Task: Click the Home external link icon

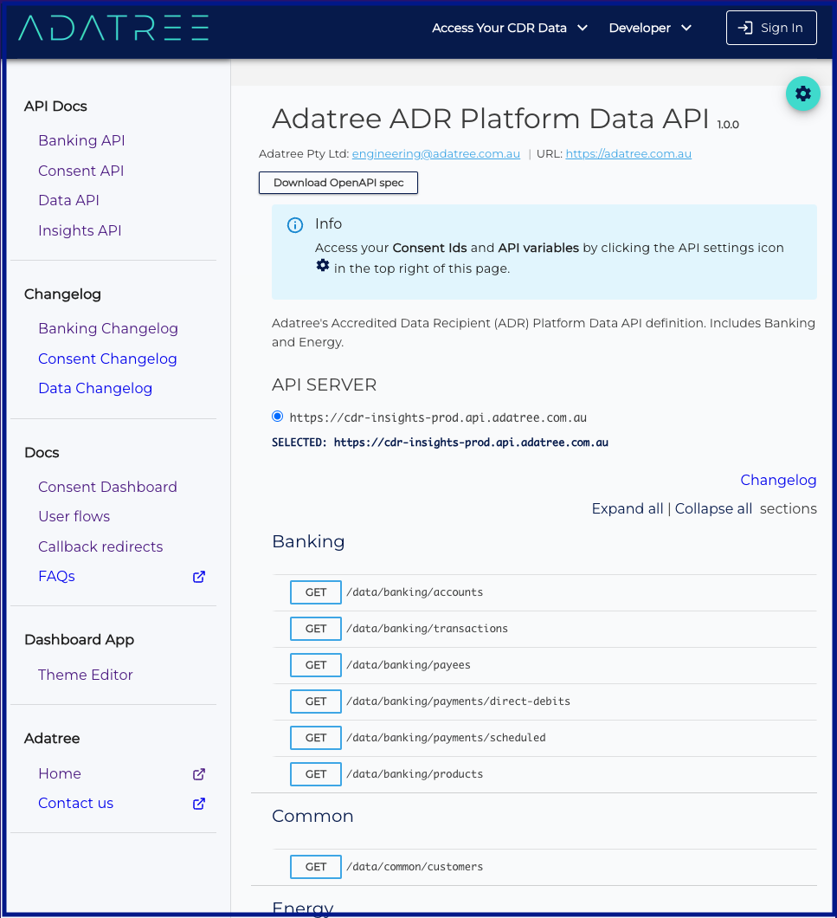Action: click(199, 774)
